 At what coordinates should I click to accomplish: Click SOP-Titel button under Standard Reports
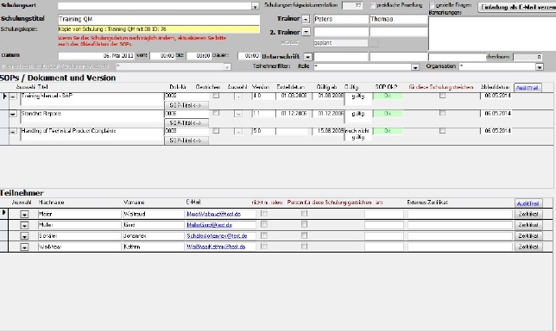[x=186, y=123]
